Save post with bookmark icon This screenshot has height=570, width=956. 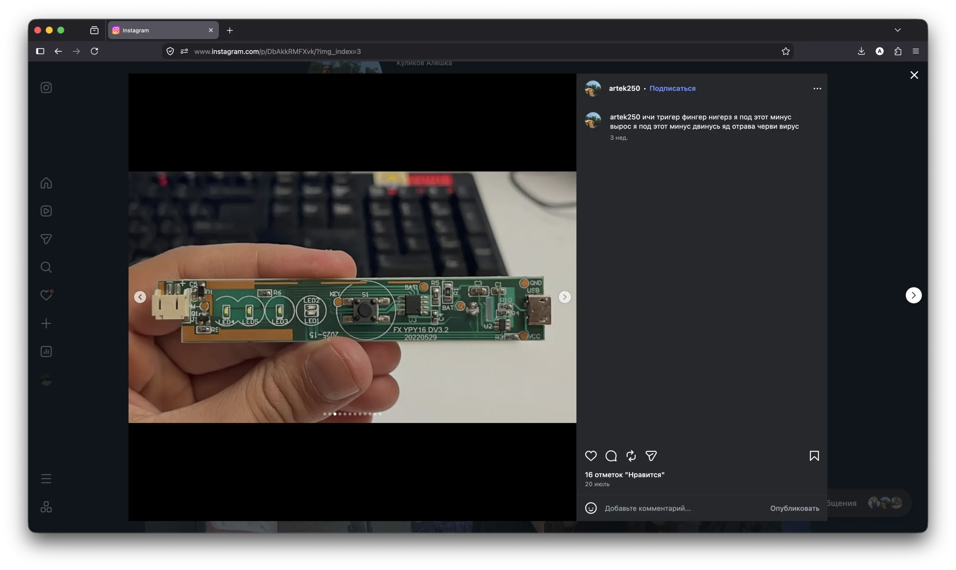814,456
